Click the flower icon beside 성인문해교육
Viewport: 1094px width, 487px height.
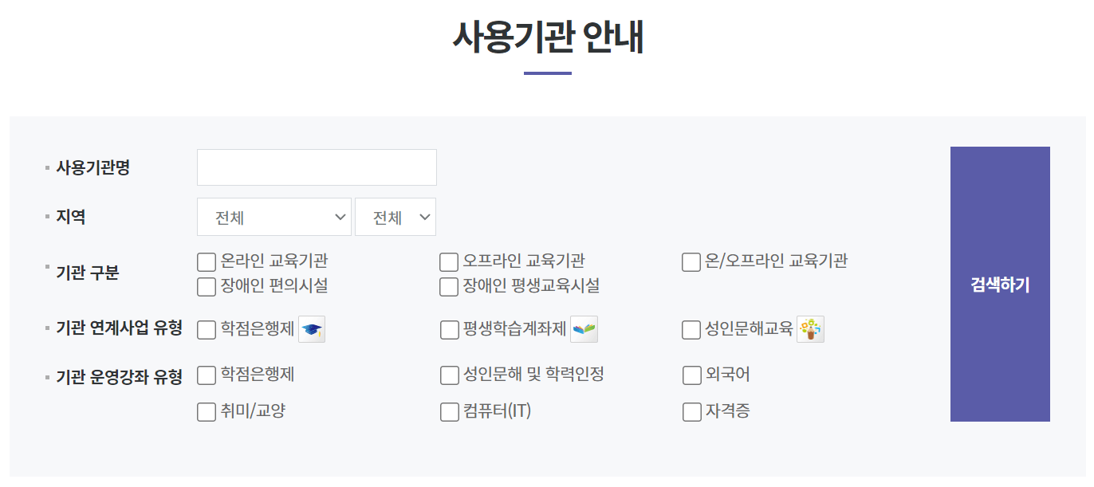click(x=810, y=328)
